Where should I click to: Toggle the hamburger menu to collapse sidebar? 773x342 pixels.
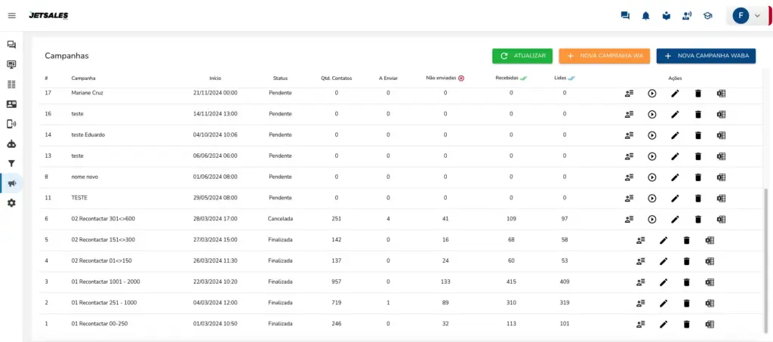(x=11, y=16)
